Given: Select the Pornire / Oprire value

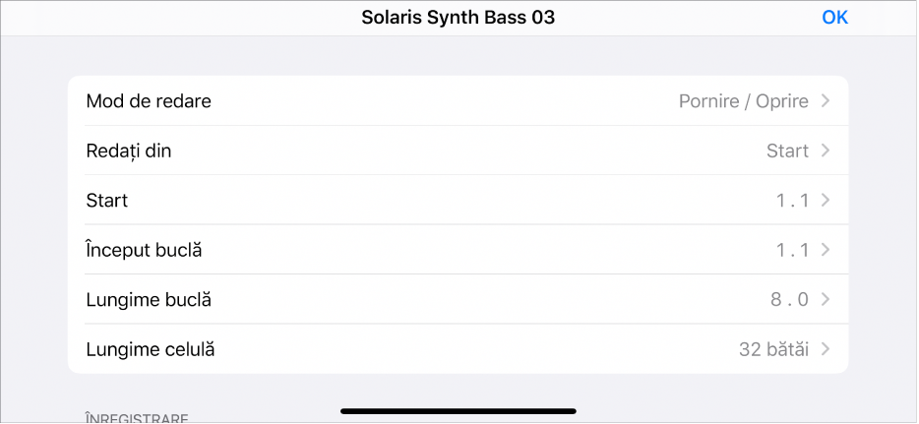Looking at the screenshot, I should 743,101.
